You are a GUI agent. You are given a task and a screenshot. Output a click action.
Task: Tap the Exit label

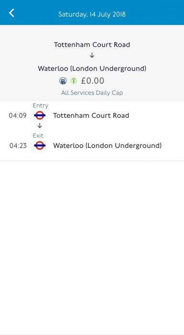38,135
